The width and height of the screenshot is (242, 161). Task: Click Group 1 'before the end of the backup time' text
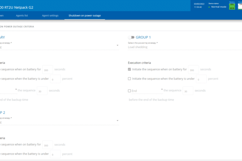tap(151, 99)
